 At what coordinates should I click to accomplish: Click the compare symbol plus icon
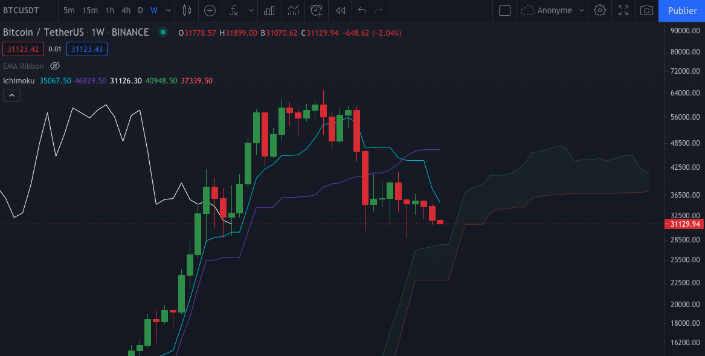210,10
